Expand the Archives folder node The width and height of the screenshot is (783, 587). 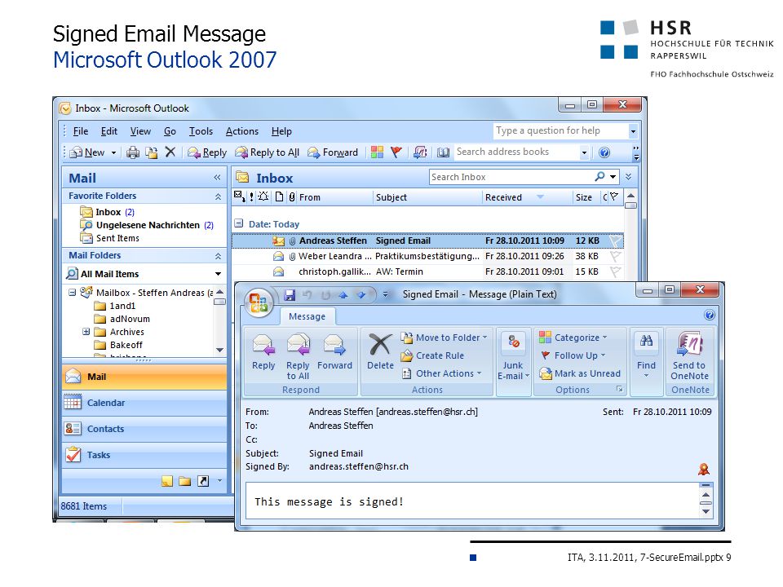pyautogui.click(x=86, y=332)
